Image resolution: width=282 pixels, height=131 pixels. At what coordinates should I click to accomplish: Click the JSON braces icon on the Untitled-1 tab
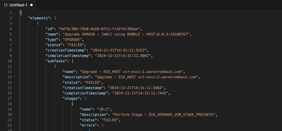point(6,5)
